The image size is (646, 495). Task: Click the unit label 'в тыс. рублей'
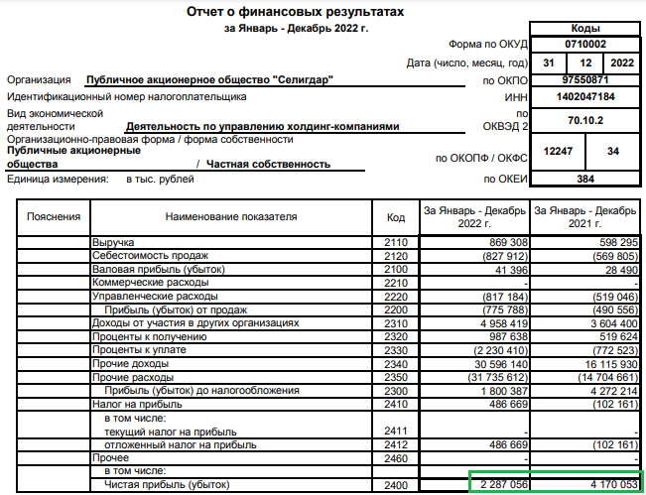pos(160,180)
